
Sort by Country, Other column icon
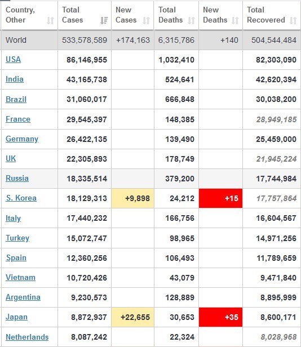click(x=50, y=20)
